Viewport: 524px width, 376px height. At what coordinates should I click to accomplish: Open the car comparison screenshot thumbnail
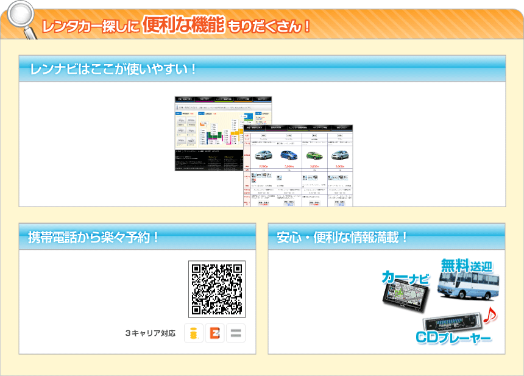click(298, 166)
